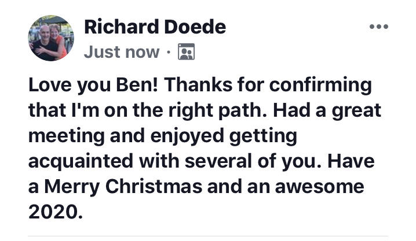Image resolution: width=416 pixels, height=241 pixels.
Task: Click the phrase Thanks for confirming
Action: (268, 85)
